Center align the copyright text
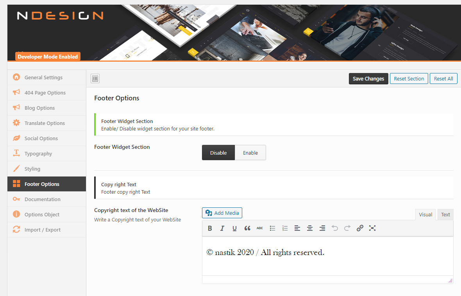 click(310, 228)
